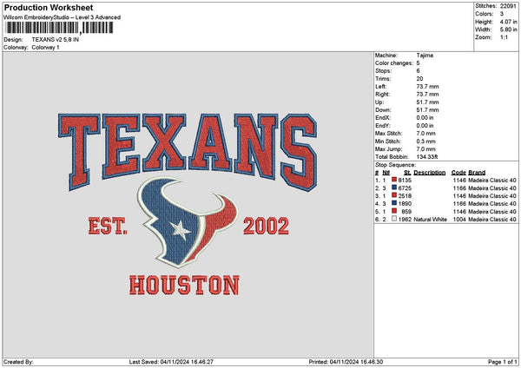Click the 'Stop Sequence:' heading

tap(395, 165)
